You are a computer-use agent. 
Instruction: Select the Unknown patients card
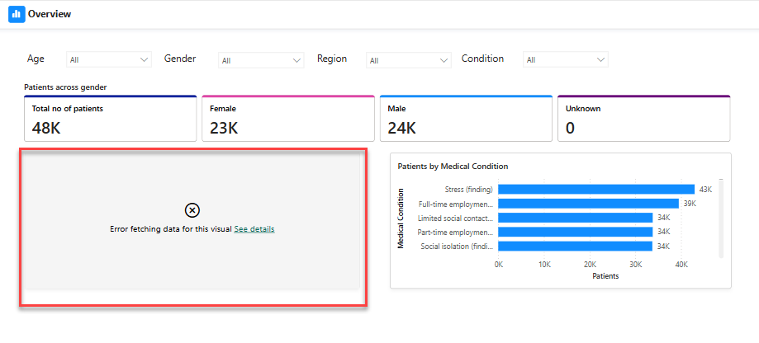pyautogui.click(x=644, y=119)
